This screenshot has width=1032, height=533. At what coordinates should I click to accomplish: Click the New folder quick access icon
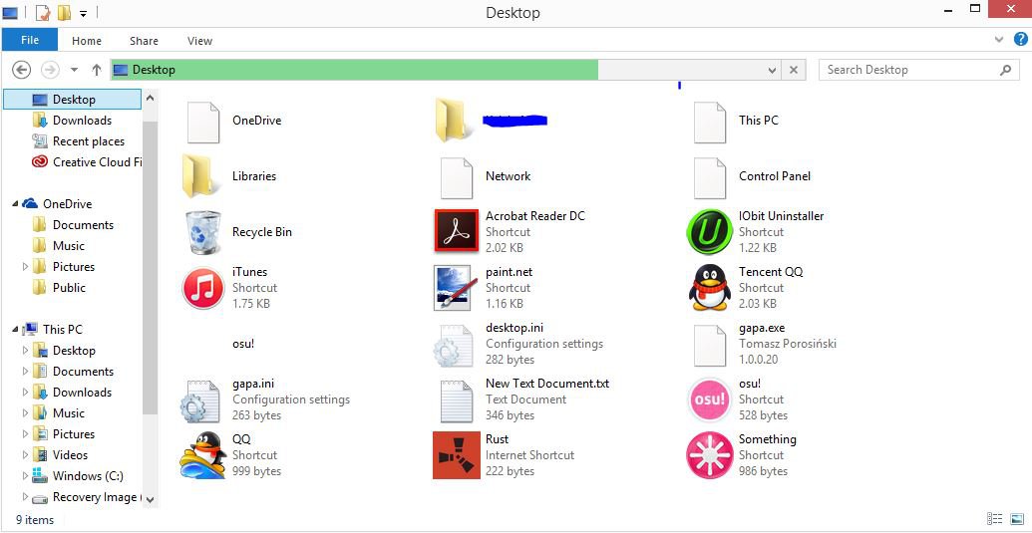[x=64, y=13]
